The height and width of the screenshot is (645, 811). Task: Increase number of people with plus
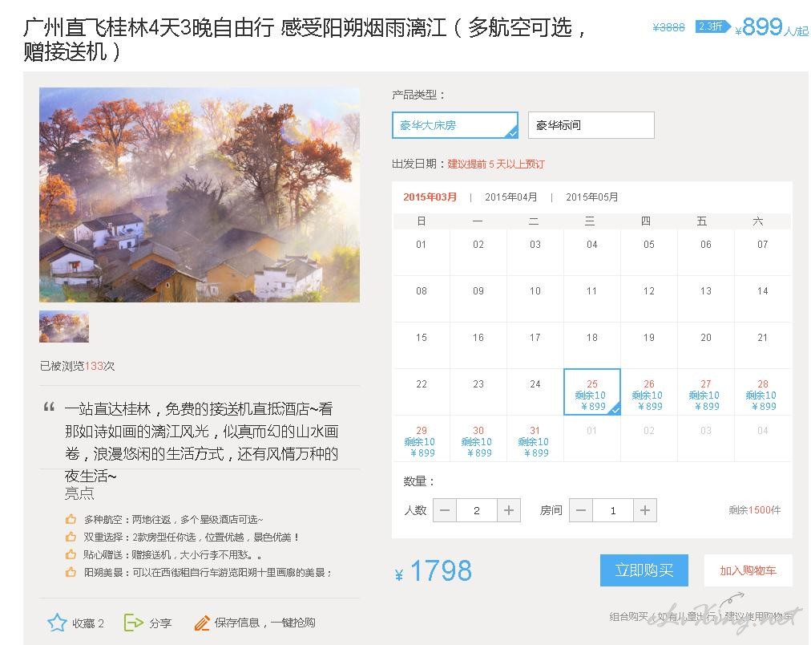click(x=509, y=510)
